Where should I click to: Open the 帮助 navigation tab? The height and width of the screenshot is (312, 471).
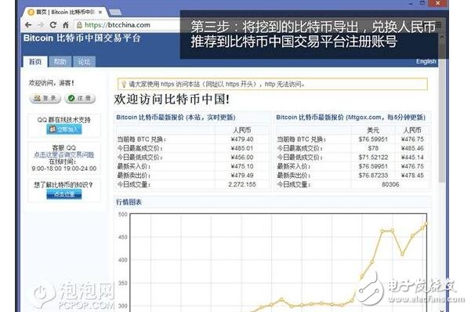coord(60,62)
